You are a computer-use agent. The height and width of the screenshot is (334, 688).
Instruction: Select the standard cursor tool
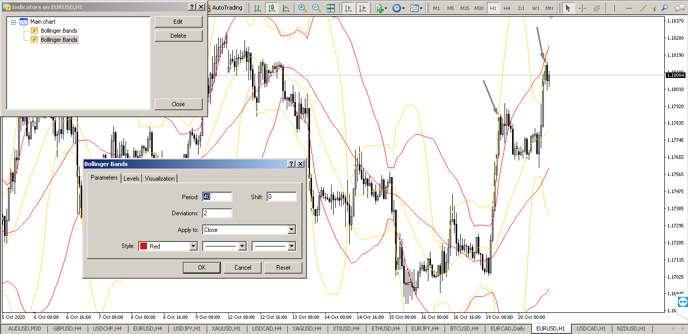coord(568,8)
